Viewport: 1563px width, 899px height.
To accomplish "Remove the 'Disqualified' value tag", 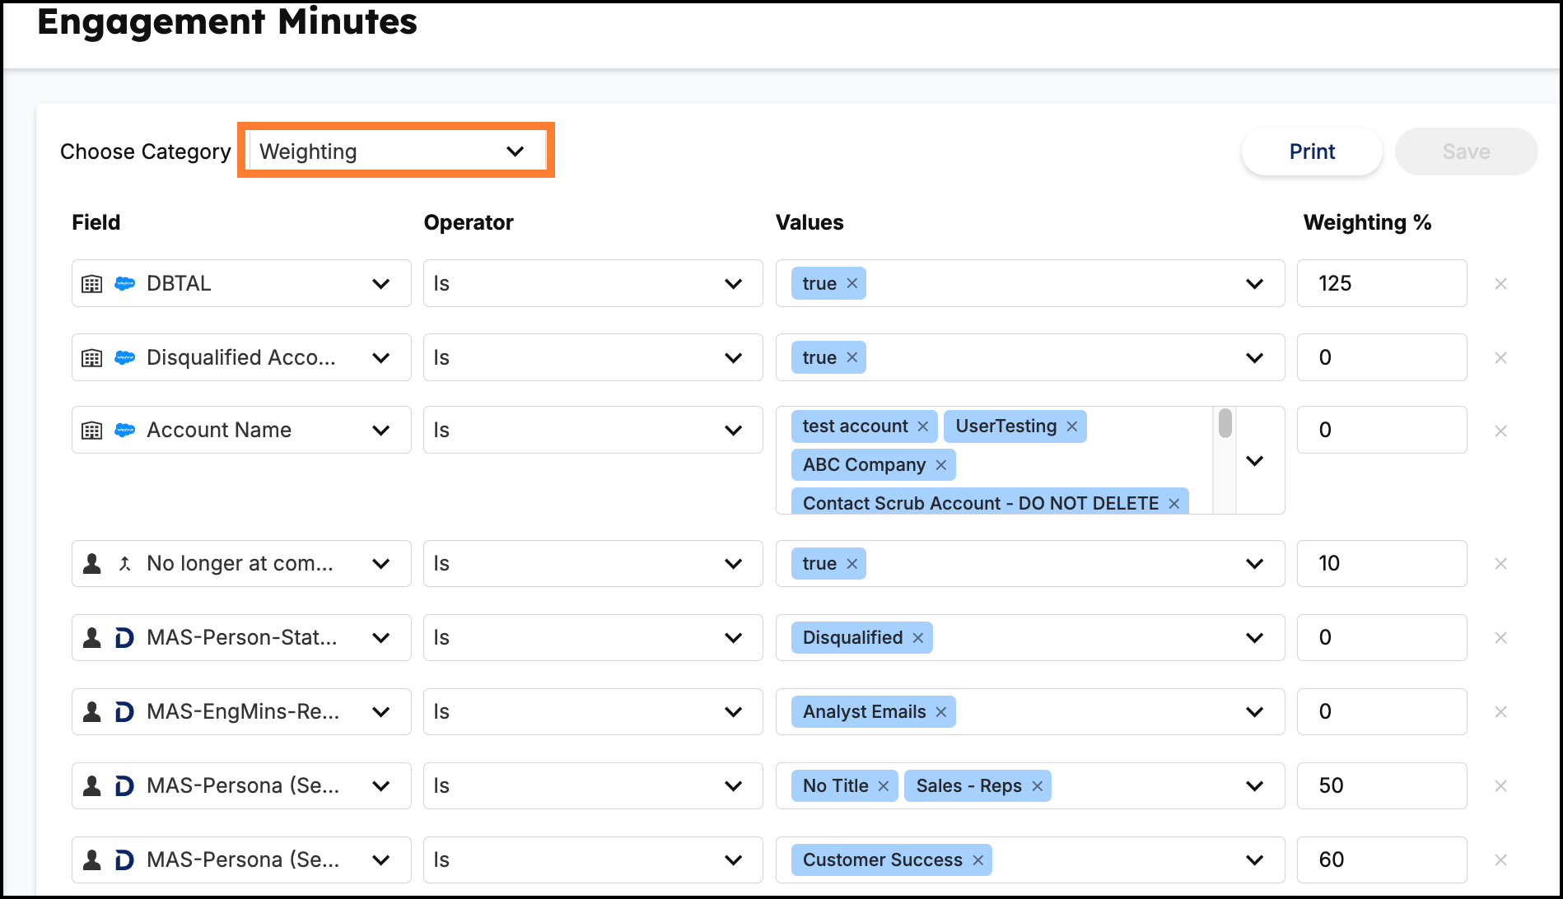I will click(x=918, y=637).
